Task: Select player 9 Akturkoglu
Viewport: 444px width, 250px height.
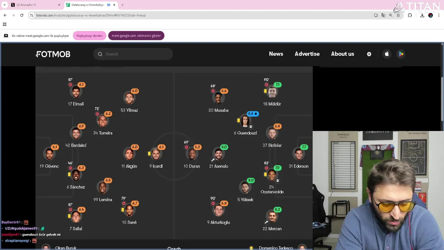Action: (x=219, y=211)
